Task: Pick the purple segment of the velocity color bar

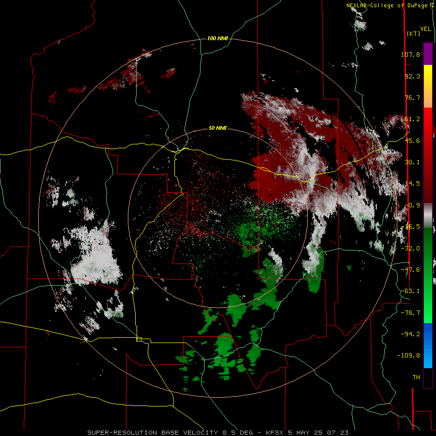Action: tap(428, 54)
